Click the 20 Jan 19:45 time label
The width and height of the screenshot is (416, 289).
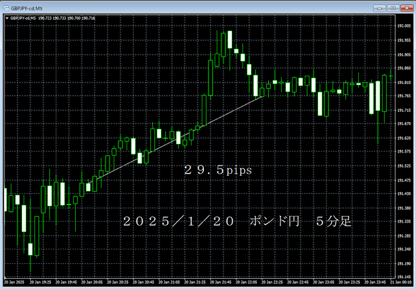[66, 282]
